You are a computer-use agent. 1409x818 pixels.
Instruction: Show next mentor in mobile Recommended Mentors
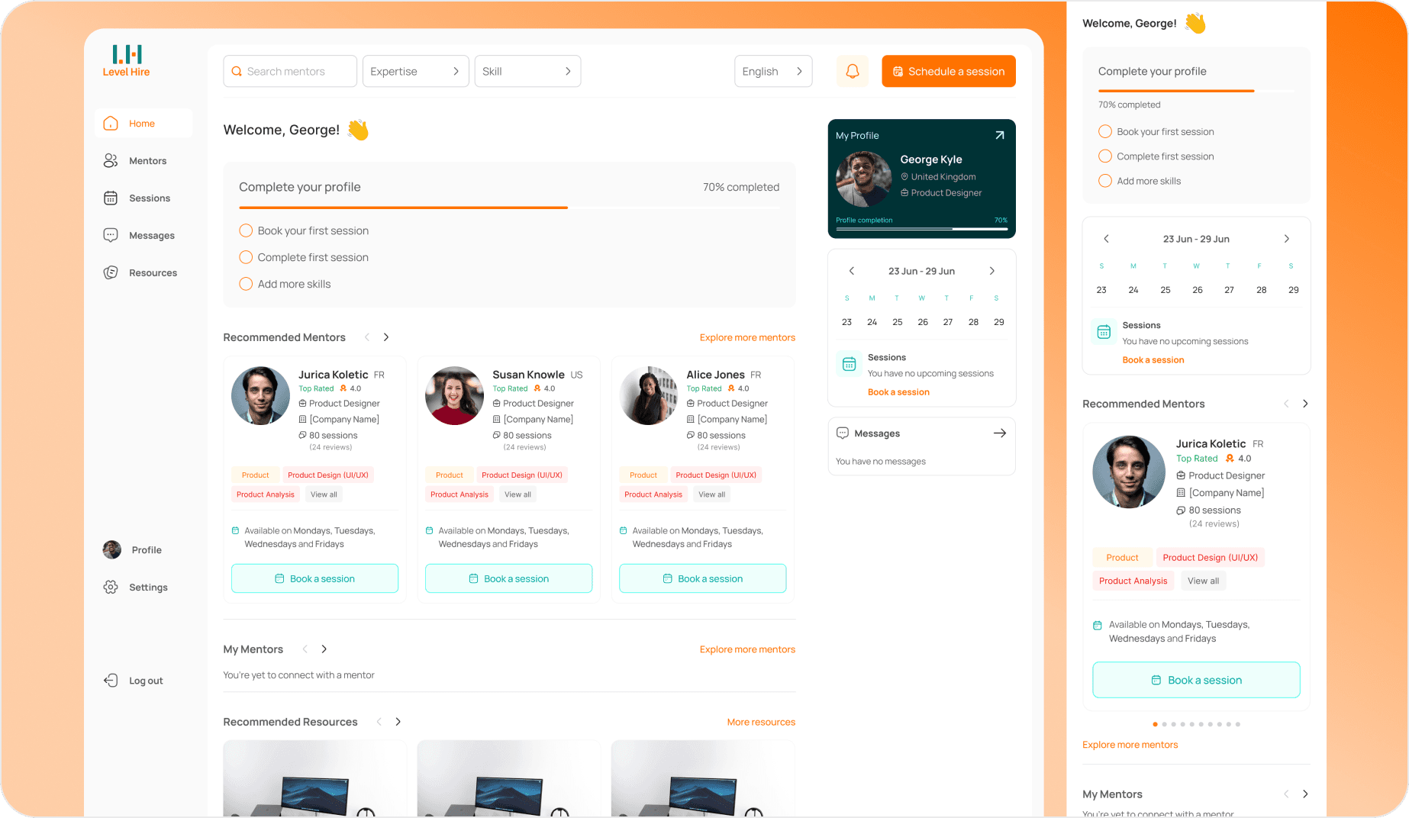pos(1305,404)
